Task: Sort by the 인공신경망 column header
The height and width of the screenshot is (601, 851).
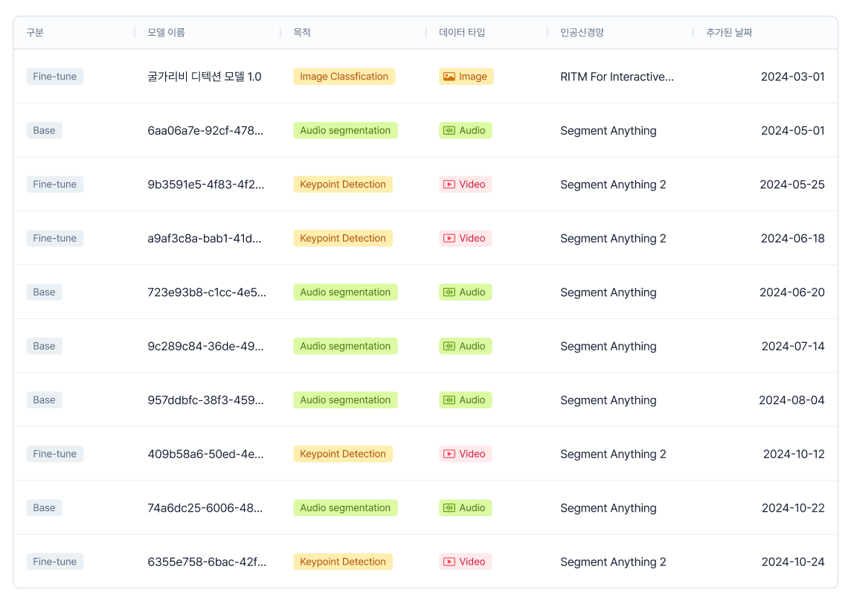Action: click(582, 33)
